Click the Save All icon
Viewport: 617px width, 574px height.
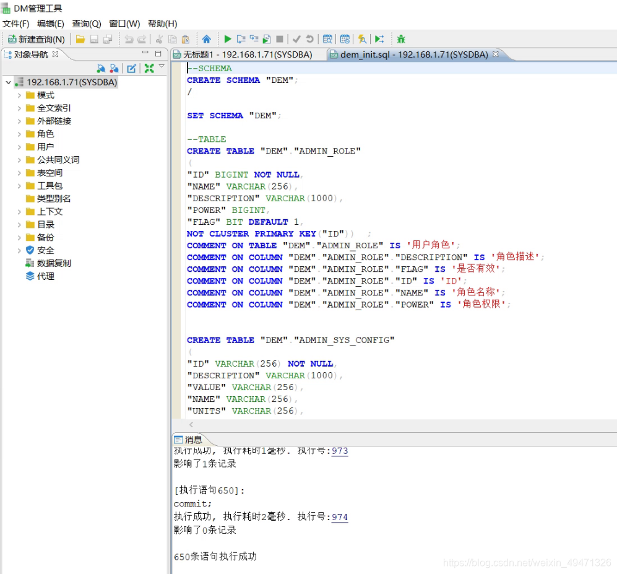pos(108,39)
